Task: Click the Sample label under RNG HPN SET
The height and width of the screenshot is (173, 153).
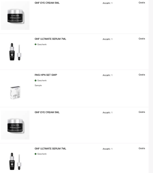Action: click(38, 85)
